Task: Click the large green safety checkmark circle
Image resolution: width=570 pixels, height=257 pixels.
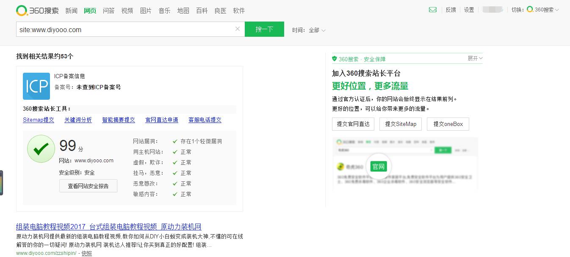Action: pos(41,149)
